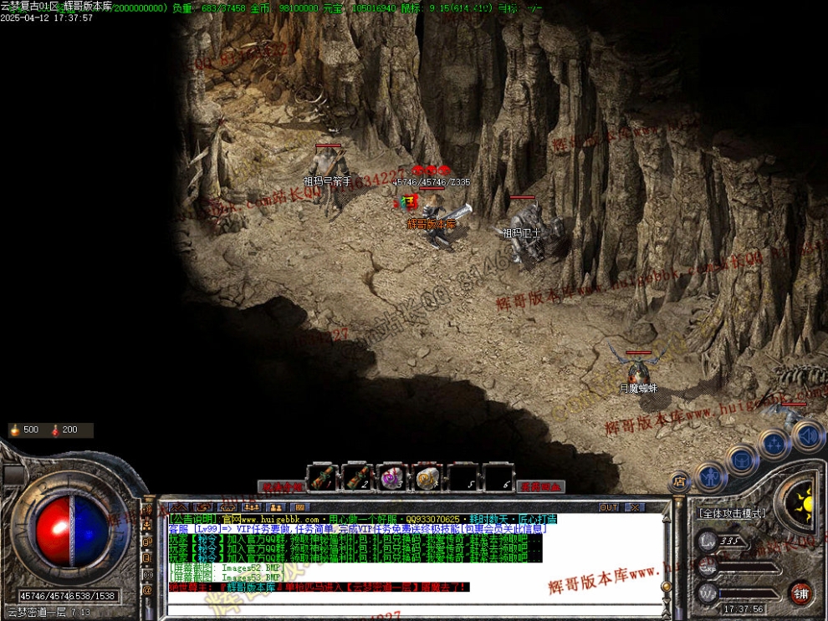828x621 pixels.
Task: Click the third chat toolbar handshake icon
Action: pos(227,507)
